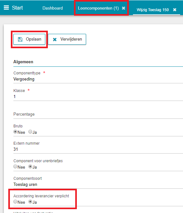The width and height of the screenshot is (183, 213).
Task: Click the Opslaan button
Action: [29, 39]
